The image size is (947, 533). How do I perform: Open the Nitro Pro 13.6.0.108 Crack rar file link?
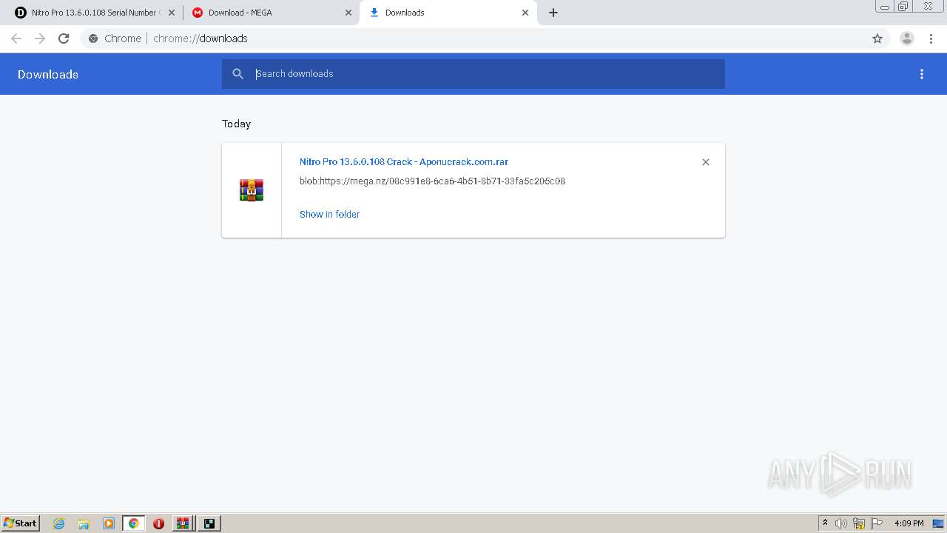(404, 161)
